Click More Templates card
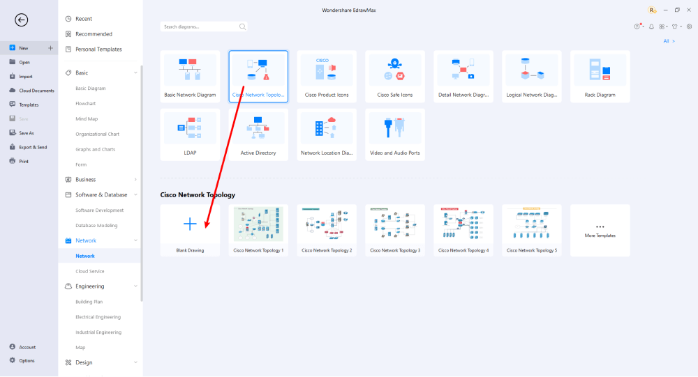The image size is (698, 377). (x=600, y=230)
